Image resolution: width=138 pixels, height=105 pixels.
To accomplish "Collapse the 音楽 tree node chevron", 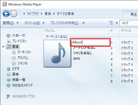I will tap(3, 47).
